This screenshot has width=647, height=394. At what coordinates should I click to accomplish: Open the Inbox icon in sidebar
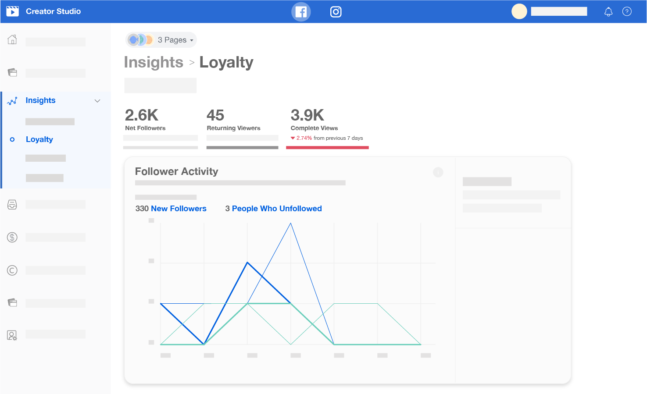coord(12,205)
